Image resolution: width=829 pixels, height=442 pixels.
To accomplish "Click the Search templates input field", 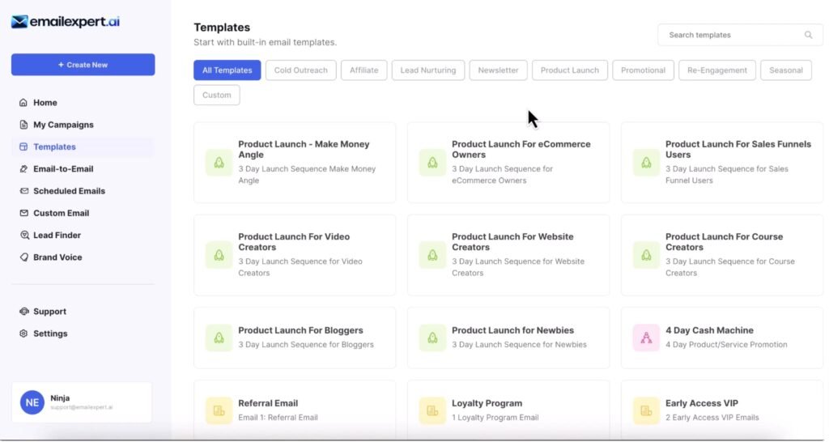I will click(x=740, y=35).
